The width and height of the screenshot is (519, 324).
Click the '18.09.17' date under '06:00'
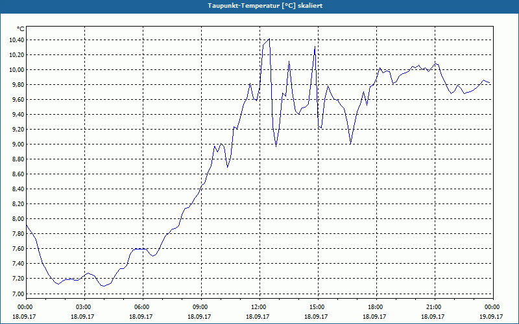[140, 316]
